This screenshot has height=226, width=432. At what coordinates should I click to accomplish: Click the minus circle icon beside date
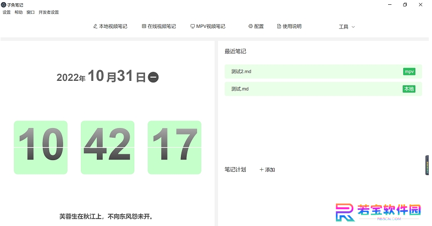point(153,77)
